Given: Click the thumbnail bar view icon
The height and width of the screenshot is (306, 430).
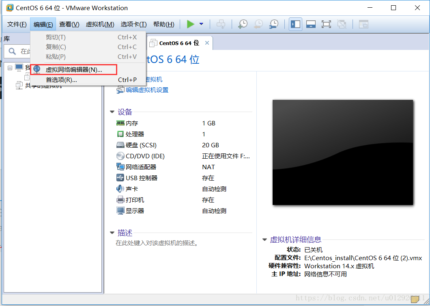Looking at the screenshot, I should coord(311,24).
